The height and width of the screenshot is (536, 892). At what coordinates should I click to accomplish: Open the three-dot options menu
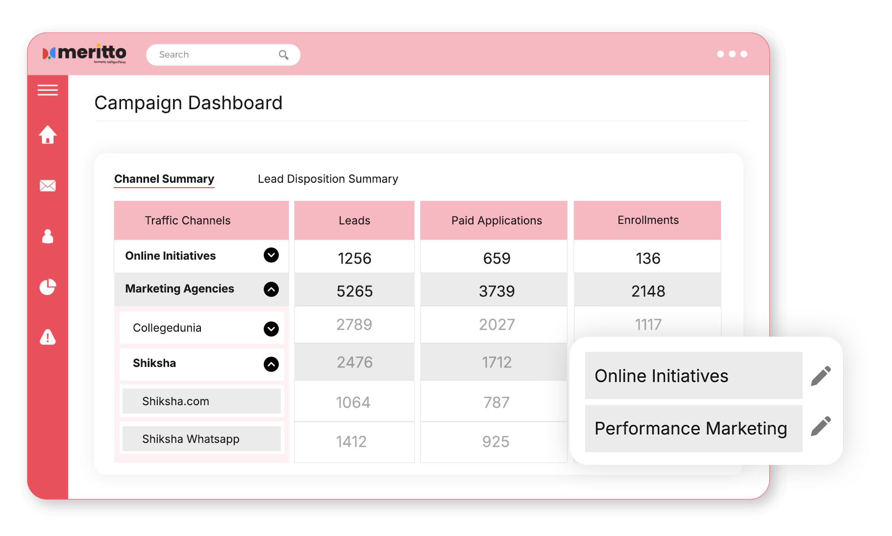[x=733, y=54]
